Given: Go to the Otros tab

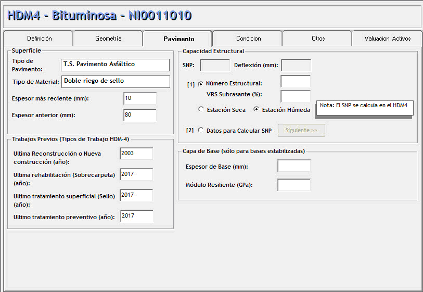Looking at the screenshot, I should click(318, 39).
